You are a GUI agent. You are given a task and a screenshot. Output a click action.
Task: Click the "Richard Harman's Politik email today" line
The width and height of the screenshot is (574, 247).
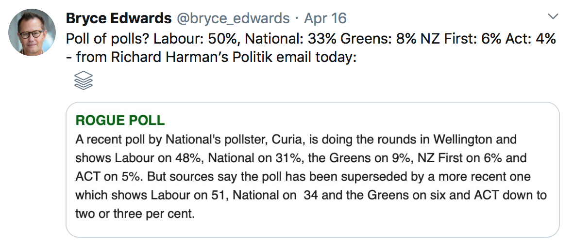[x=216, y=58]
